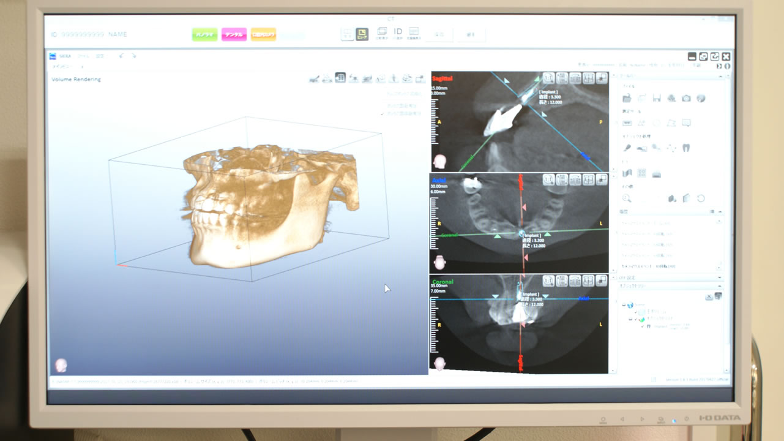Select the tooth icon in object tools
The height and width of the screenshot is (441, 784).
tap(686, 147)
